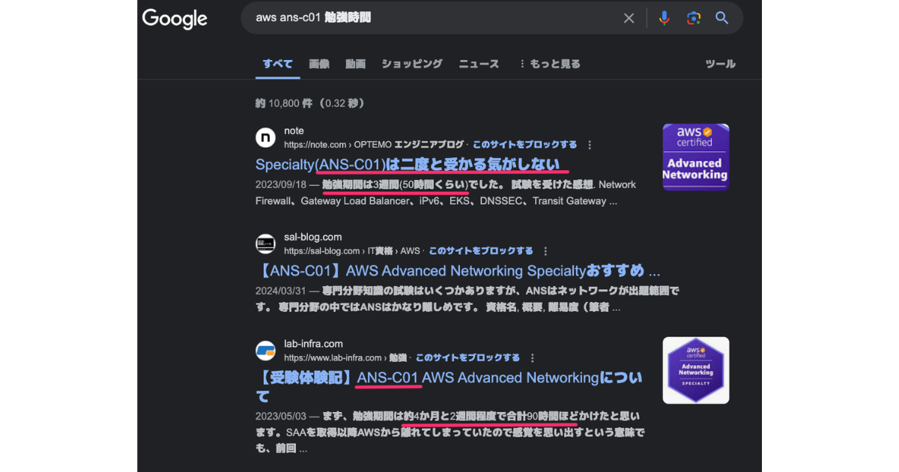
Task: Submit search with the magnifying glass icon
Action: (x=722, y=18)
